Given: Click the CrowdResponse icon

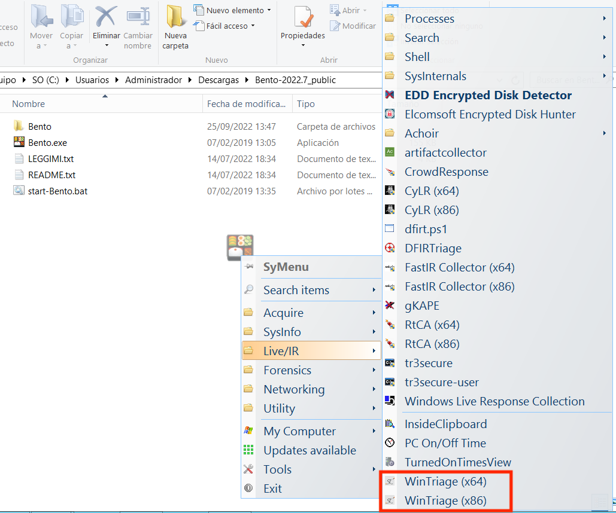Looking at the screenshot, I should (x=390, y=171).
